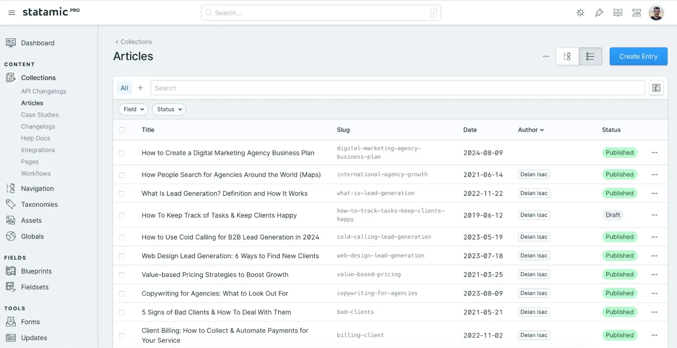
Task: Open the Pages collection link
Action: click(30, 162)
